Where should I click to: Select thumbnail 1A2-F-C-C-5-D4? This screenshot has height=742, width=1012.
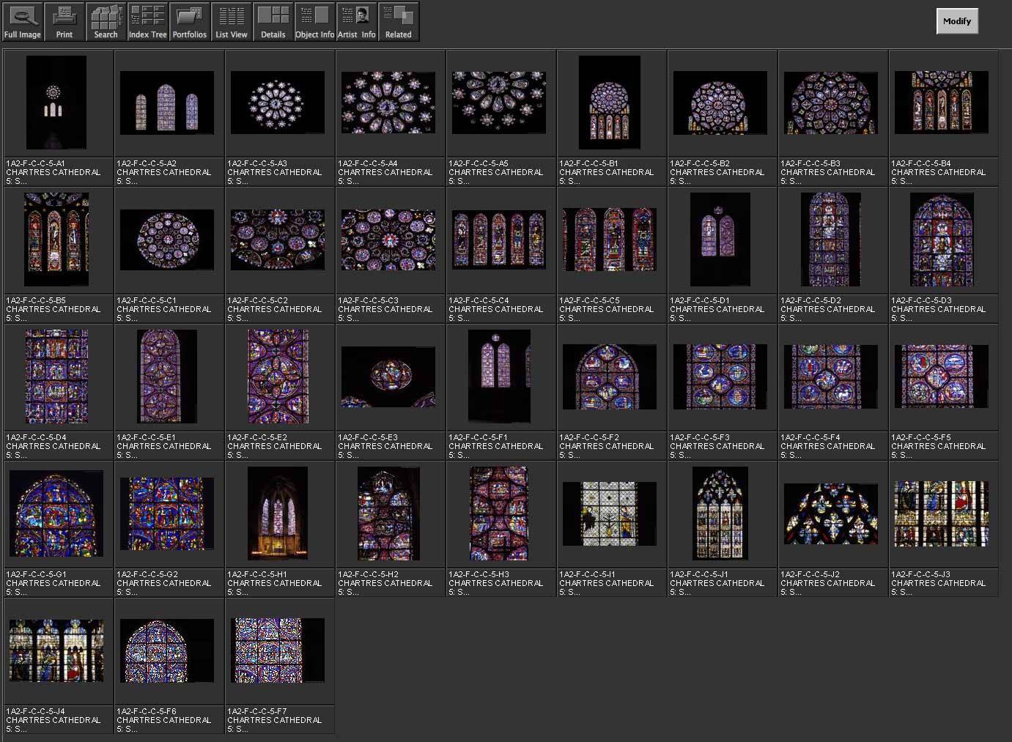[56, 376]
